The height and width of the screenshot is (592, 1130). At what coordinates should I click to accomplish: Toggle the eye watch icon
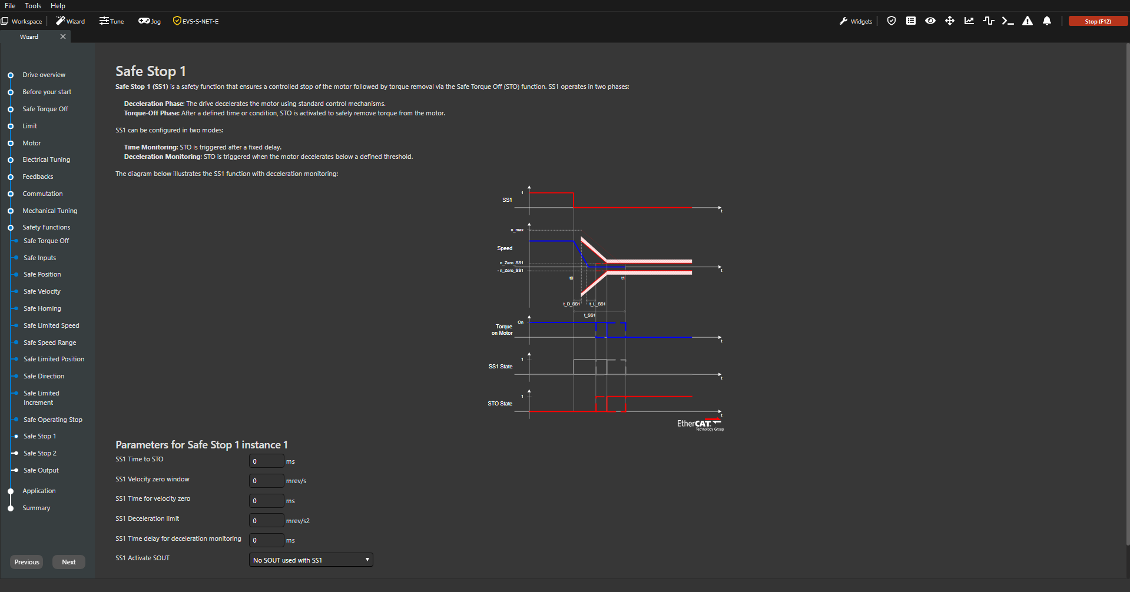coord(930,21)
